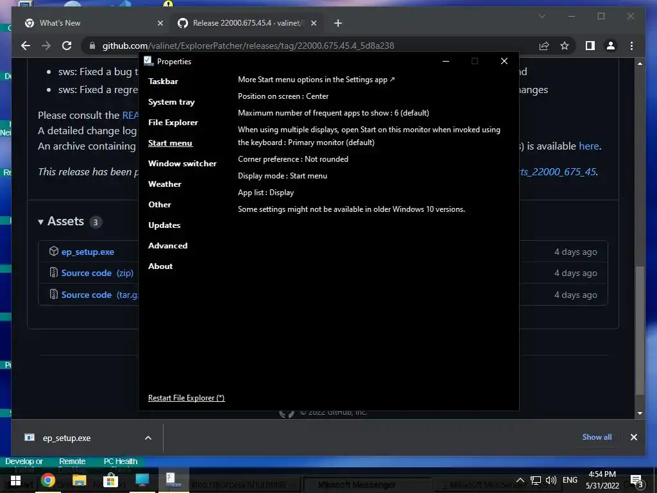The height and width of the screenshot is (493, 657).
Task: Reload the GitHub page
Action: click(x=67, y=46)
